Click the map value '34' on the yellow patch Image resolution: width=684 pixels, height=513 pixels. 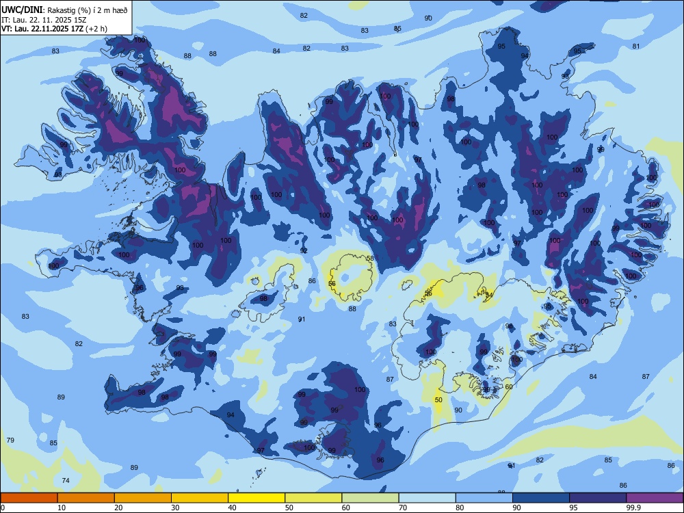489,295
